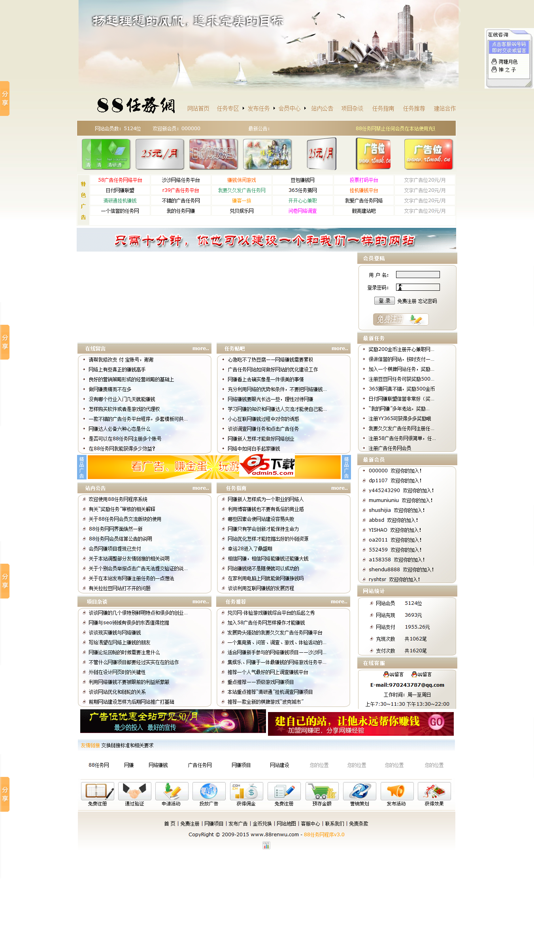The height and width of the screenshot is (930, 534).
Task: Click the checklist-and-pencil 免费注册 icon
Action: pos(284,791)
